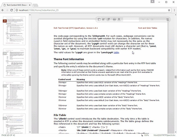Go forward in browser history

click(7, 10)
